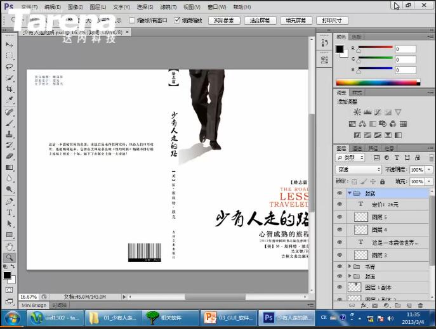Open the 滤镜(T) menu
436x329 pixels.
click(x=168, y=7)
